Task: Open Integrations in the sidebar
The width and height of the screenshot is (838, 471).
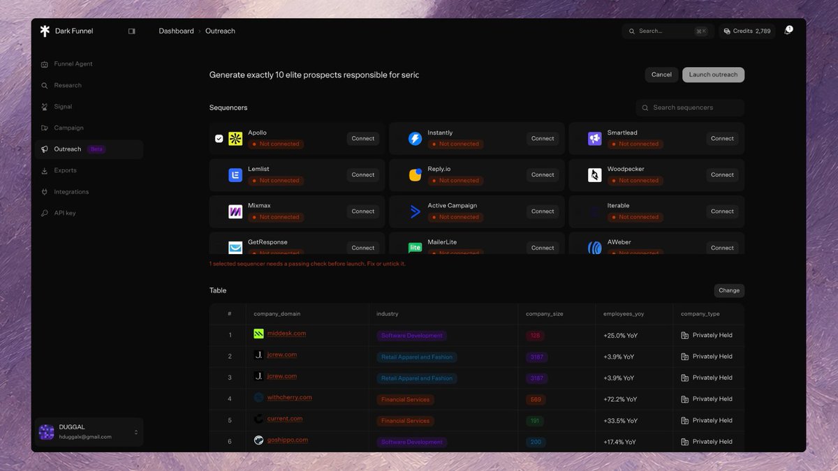Action: coord(89,192)
